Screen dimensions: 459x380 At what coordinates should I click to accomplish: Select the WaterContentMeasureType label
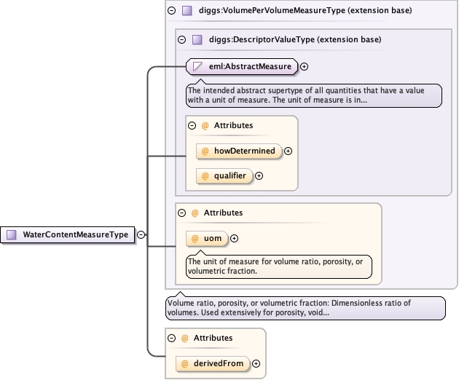coord(75,234)
